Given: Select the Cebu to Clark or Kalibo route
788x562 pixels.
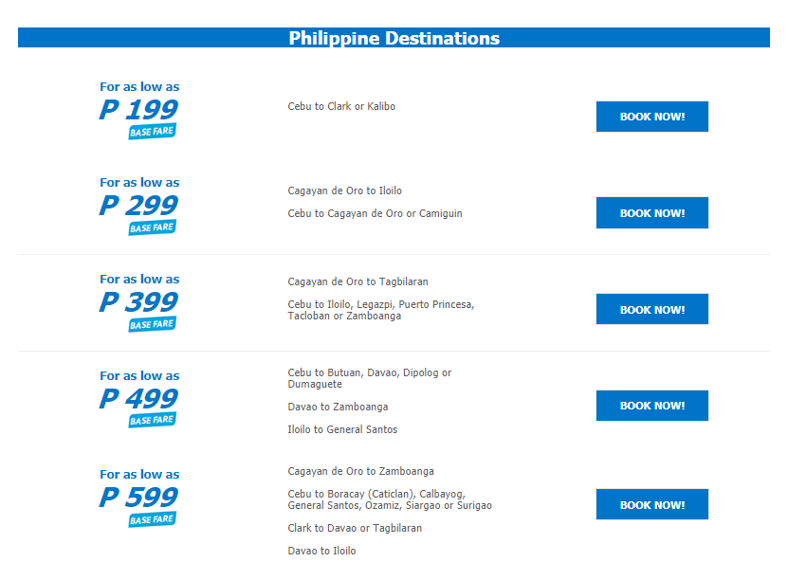Looking at the screenshot, I should click(x=341, y=106).
